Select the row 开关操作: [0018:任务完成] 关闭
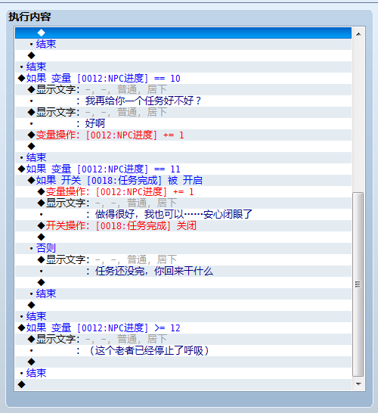This screenshot has width=378, height=413. pos(183,225)
